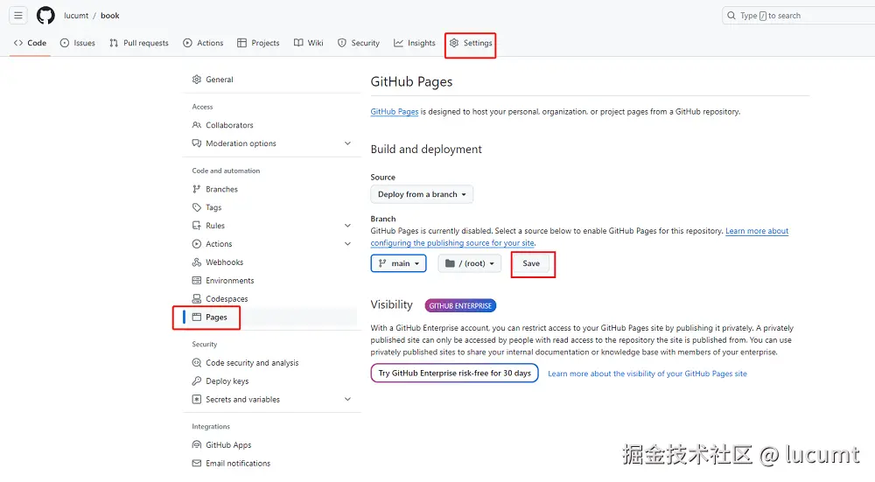Click the Deploy keys key icon
This screenshot has height=482, width=875.
196,381
